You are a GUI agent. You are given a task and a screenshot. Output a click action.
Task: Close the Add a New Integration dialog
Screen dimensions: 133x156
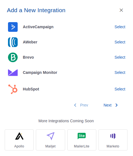(121, 10)
